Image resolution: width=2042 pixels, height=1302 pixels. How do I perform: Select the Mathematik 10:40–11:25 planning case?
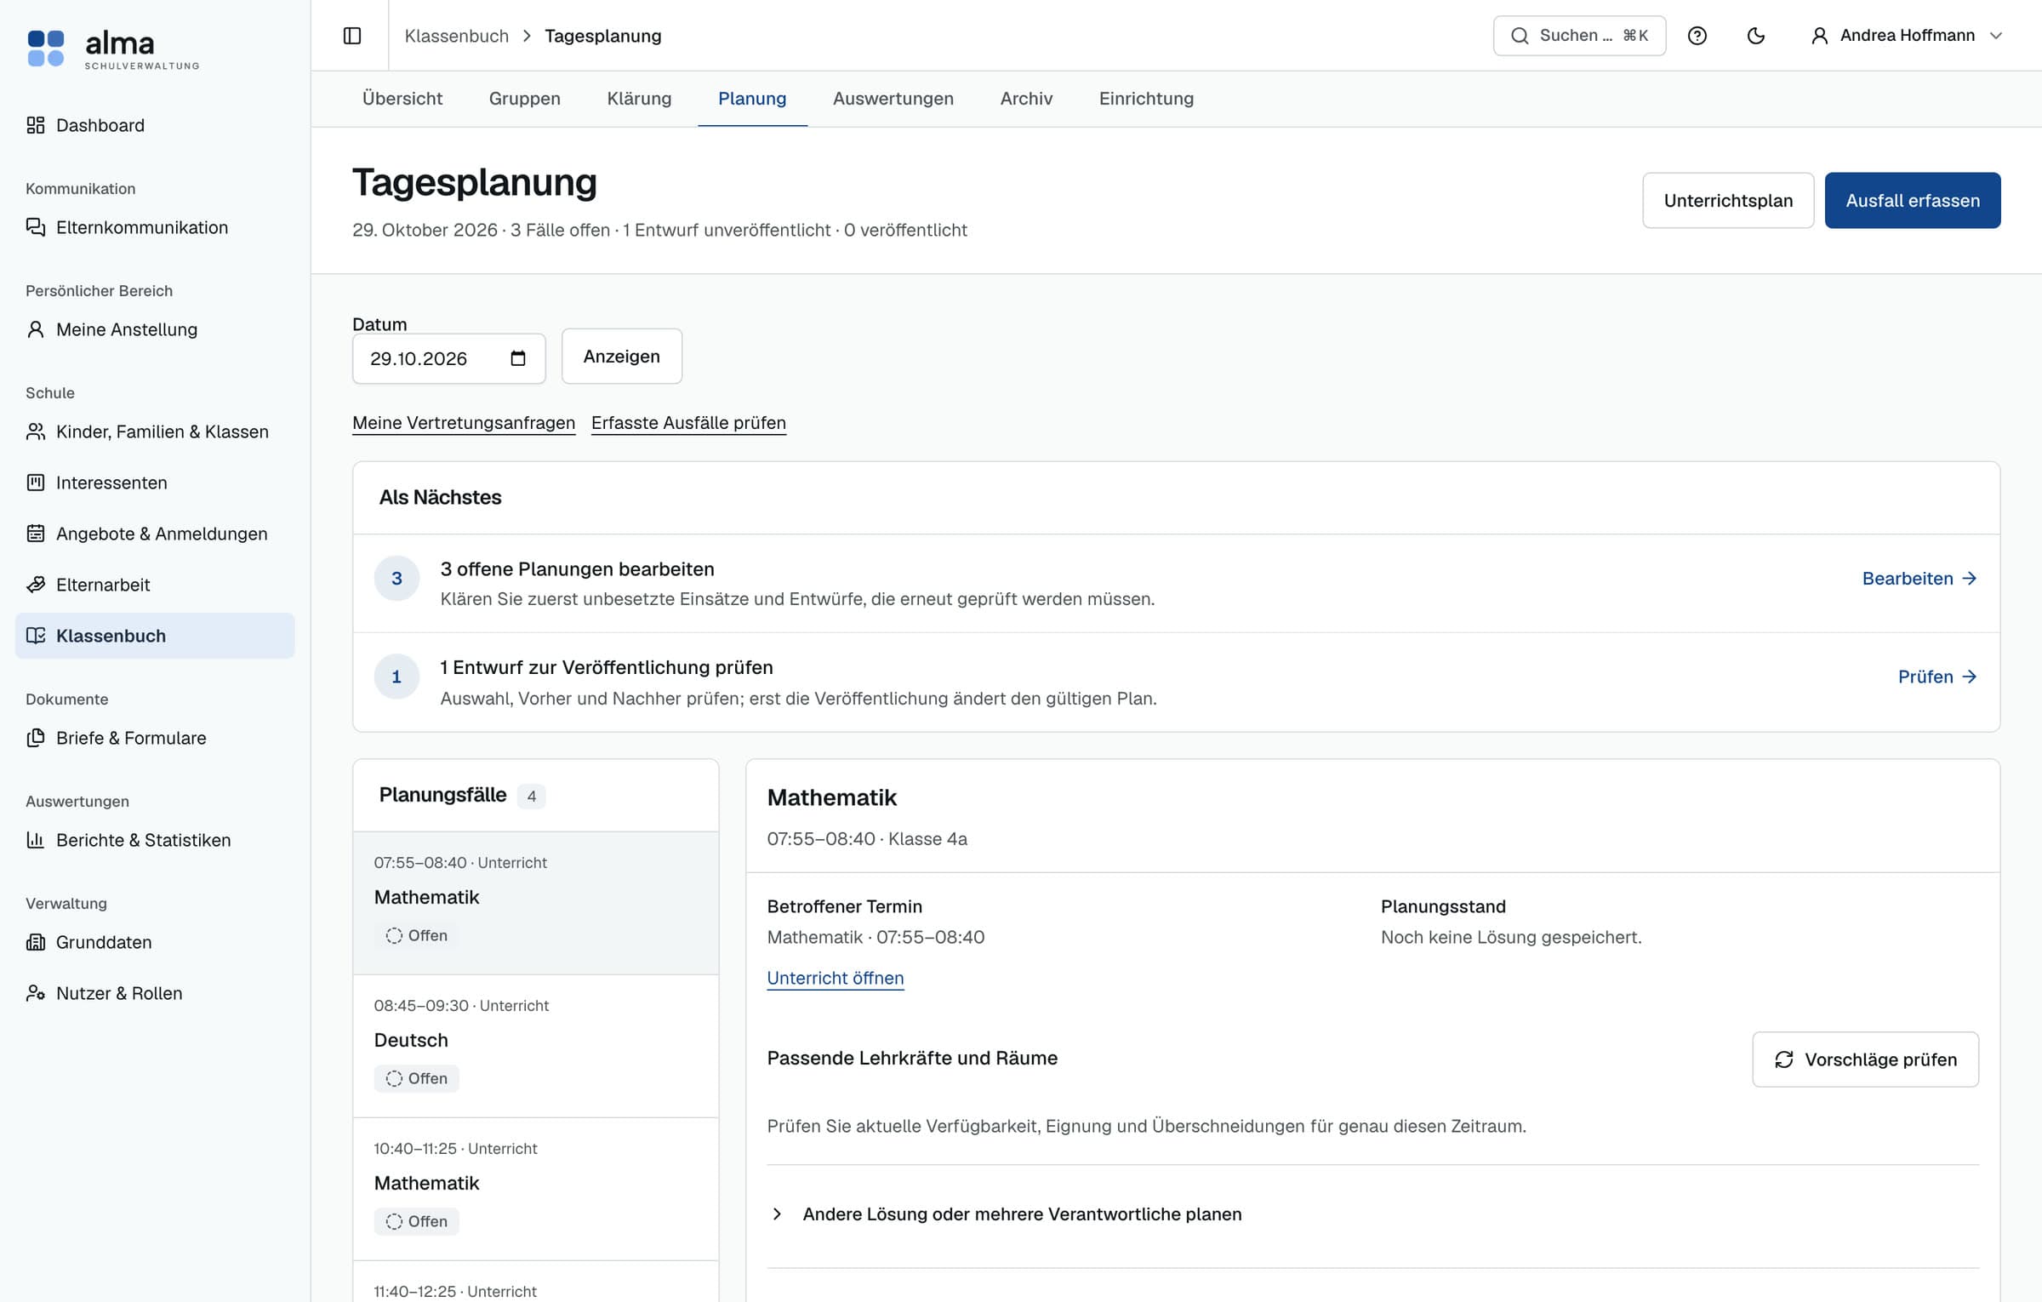click(x=536, y=1190)
